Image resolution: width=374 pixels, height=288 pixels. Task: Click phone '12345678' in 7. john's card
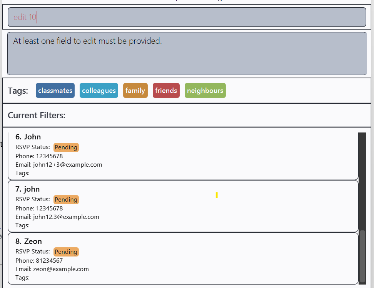click(x=49, y=208)
